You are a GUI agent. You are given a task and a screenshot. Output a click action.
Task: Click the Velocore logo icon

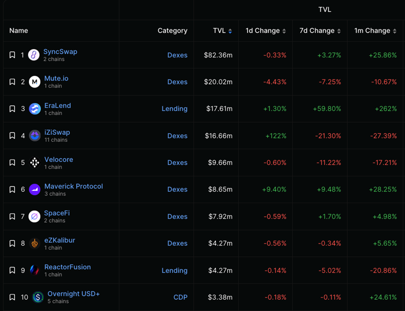click(x=35, y=163)
